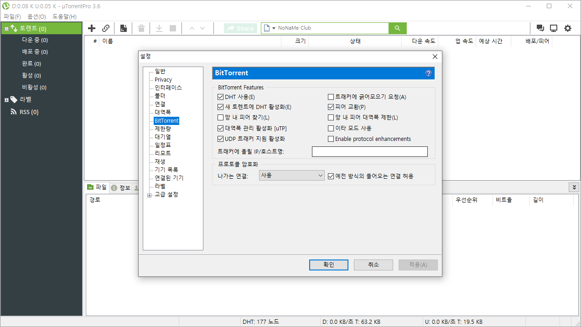Open the 옵션(O) menu
The width and height of the screenshot is (581, 327).
coord(36,16)
